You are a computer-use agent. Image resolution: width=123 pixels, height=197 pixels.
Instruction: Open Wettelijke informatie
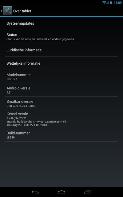click(x=61, y=63)
